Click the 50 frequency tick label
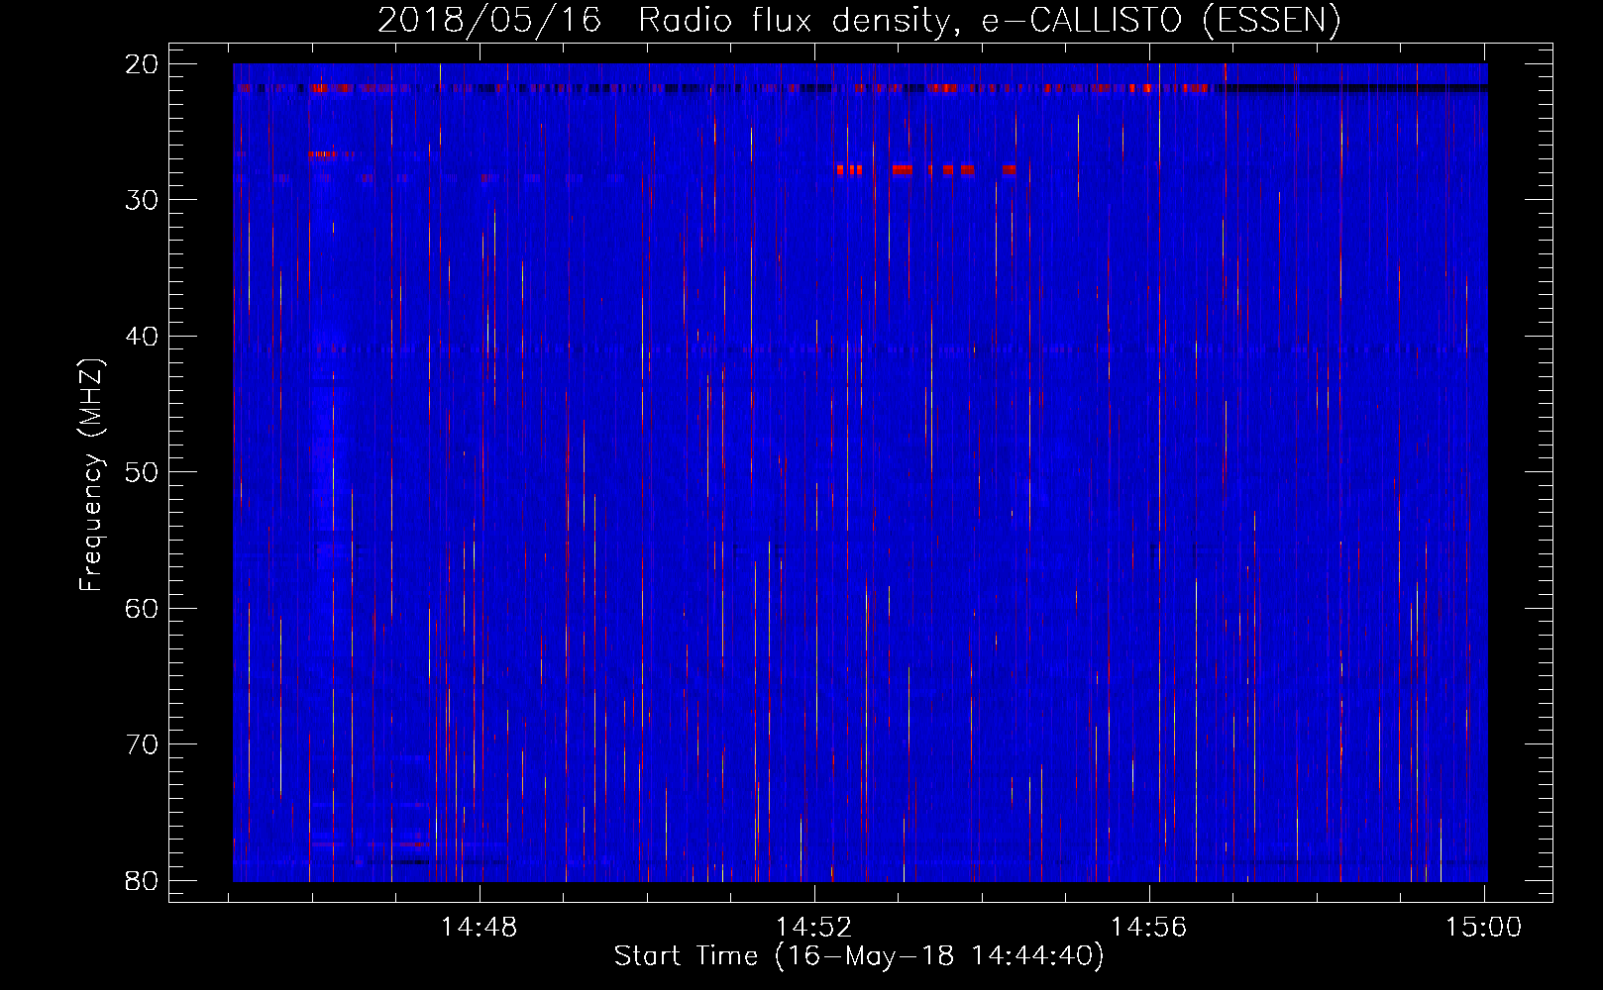This screenshot has height=990, width=1603. [x=142, y=472]
